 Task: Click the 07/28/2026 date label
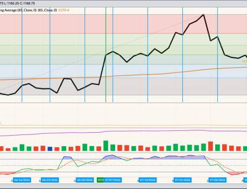217,180
